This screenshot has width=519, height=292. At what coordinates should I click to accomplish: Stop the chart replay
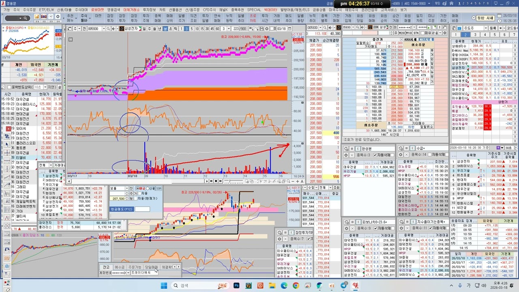216,181
